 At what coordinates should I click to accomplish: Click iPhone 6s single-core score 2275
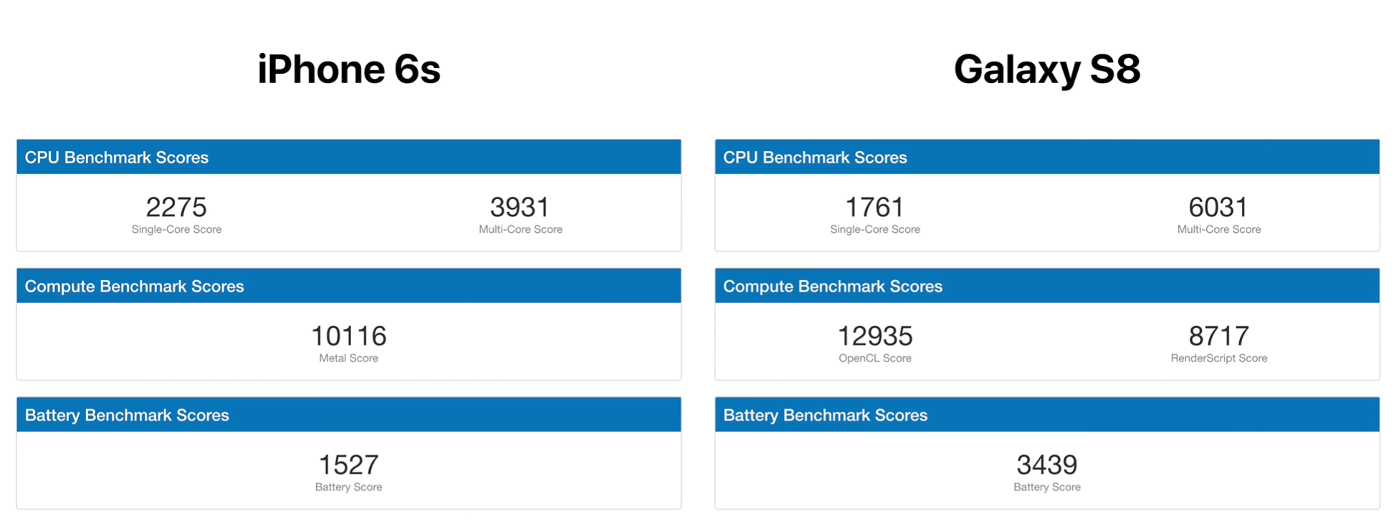tap(176, 207)
